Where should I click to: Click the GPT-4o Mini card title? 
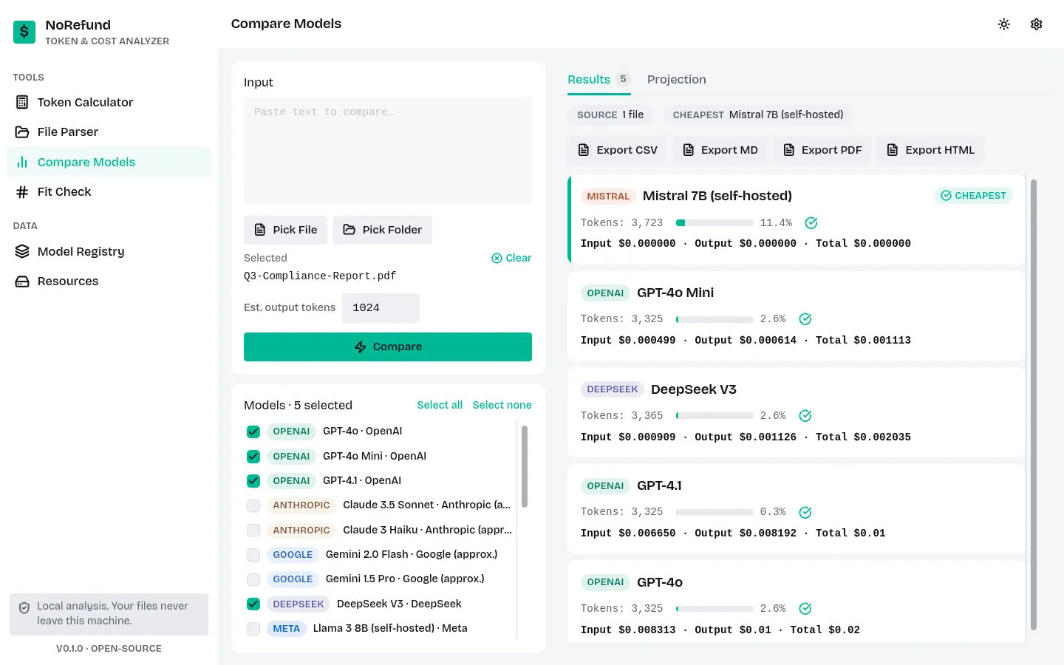[675, 293]
